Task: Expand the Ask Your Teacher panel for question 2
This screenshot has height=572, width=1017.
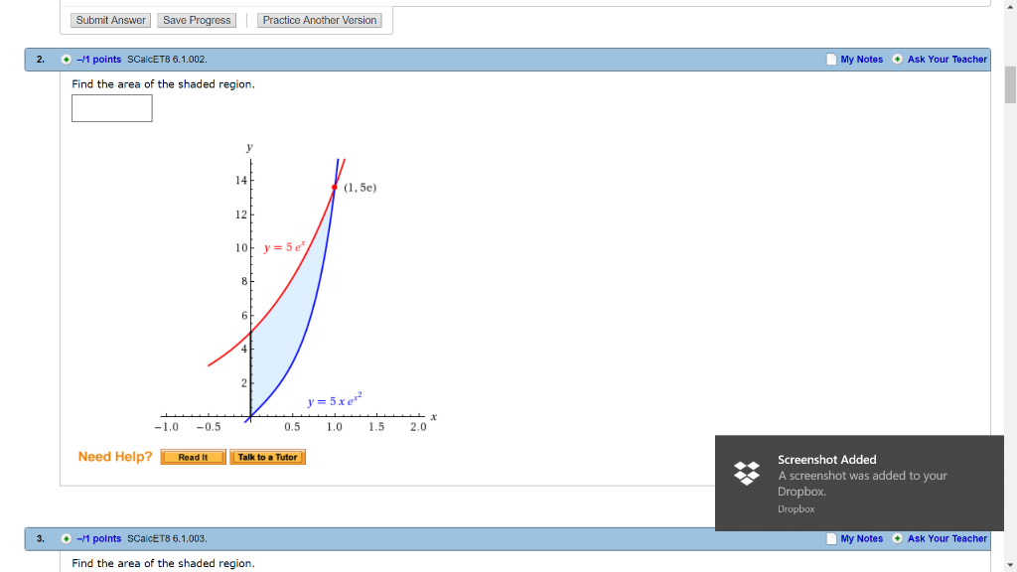Action: tap(946, 59)
